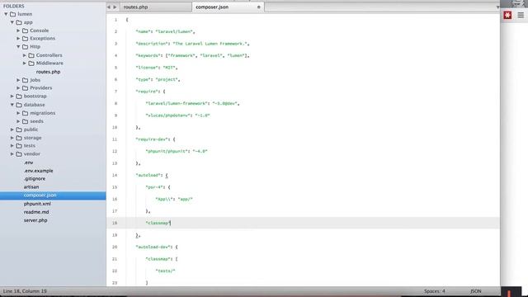Close the unsaved composer.json tab
This screenshot has width=528, height=297.
[259, 7]
